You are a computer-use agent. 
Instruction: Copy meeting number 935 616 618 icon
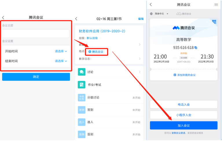[x=196, y=48]
